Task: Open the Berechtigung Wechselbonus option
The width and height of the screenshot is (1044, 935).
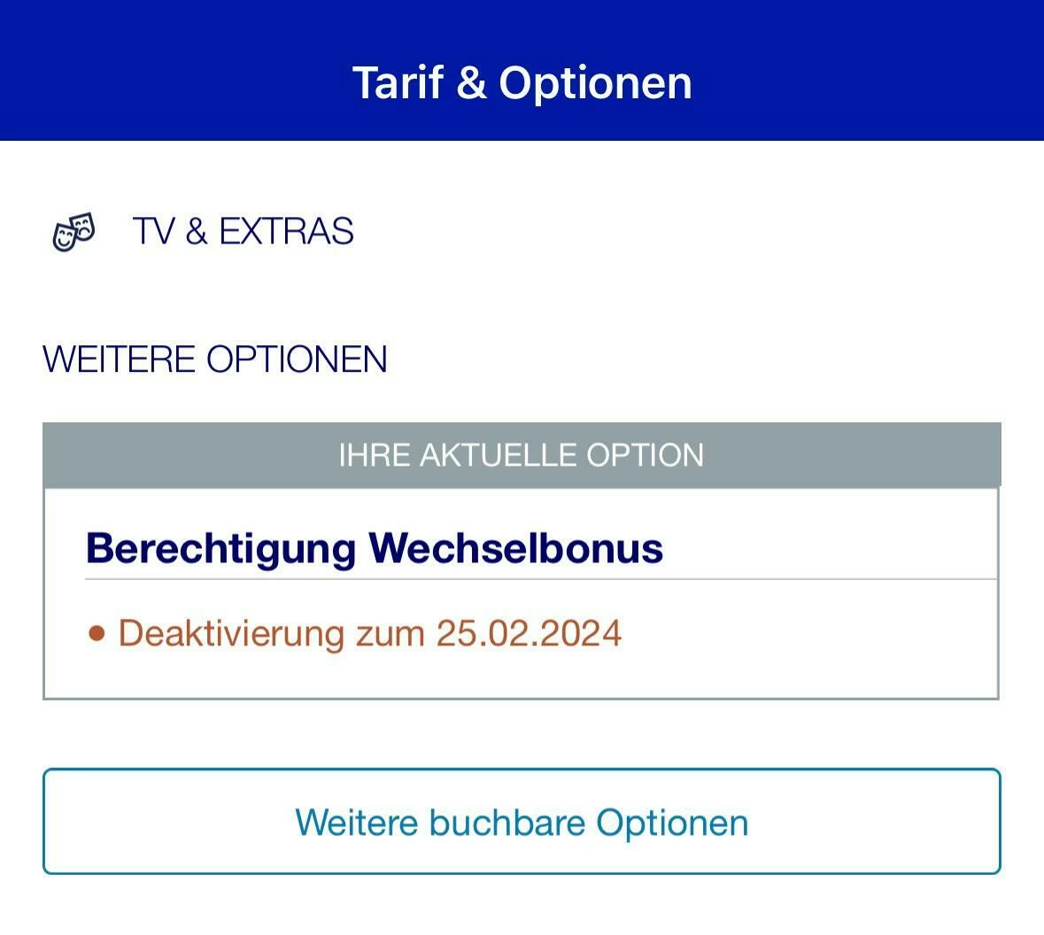Action: click(x=375, y=548)
